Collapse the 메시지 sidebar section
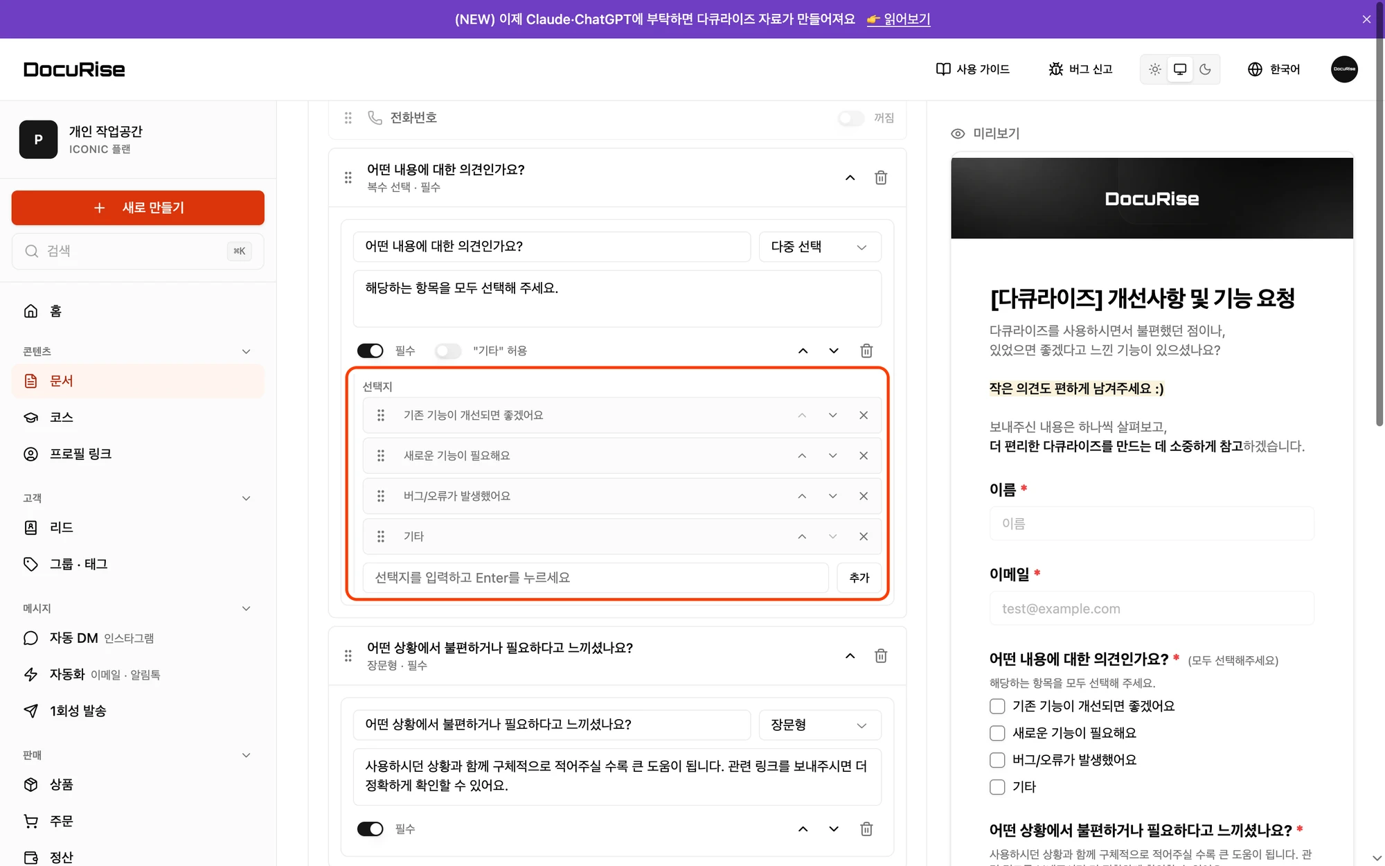This screenshot has width=1385, height=866. [x=246, y=608]
